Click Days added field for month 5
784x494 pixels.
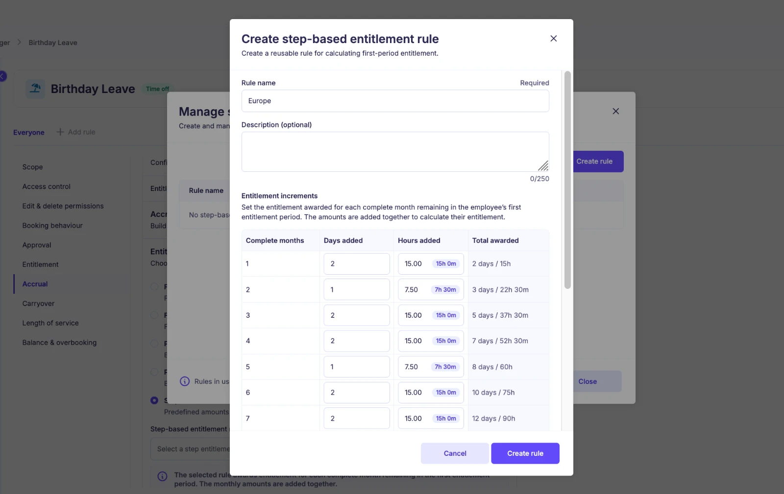click(x=357, y=367)
